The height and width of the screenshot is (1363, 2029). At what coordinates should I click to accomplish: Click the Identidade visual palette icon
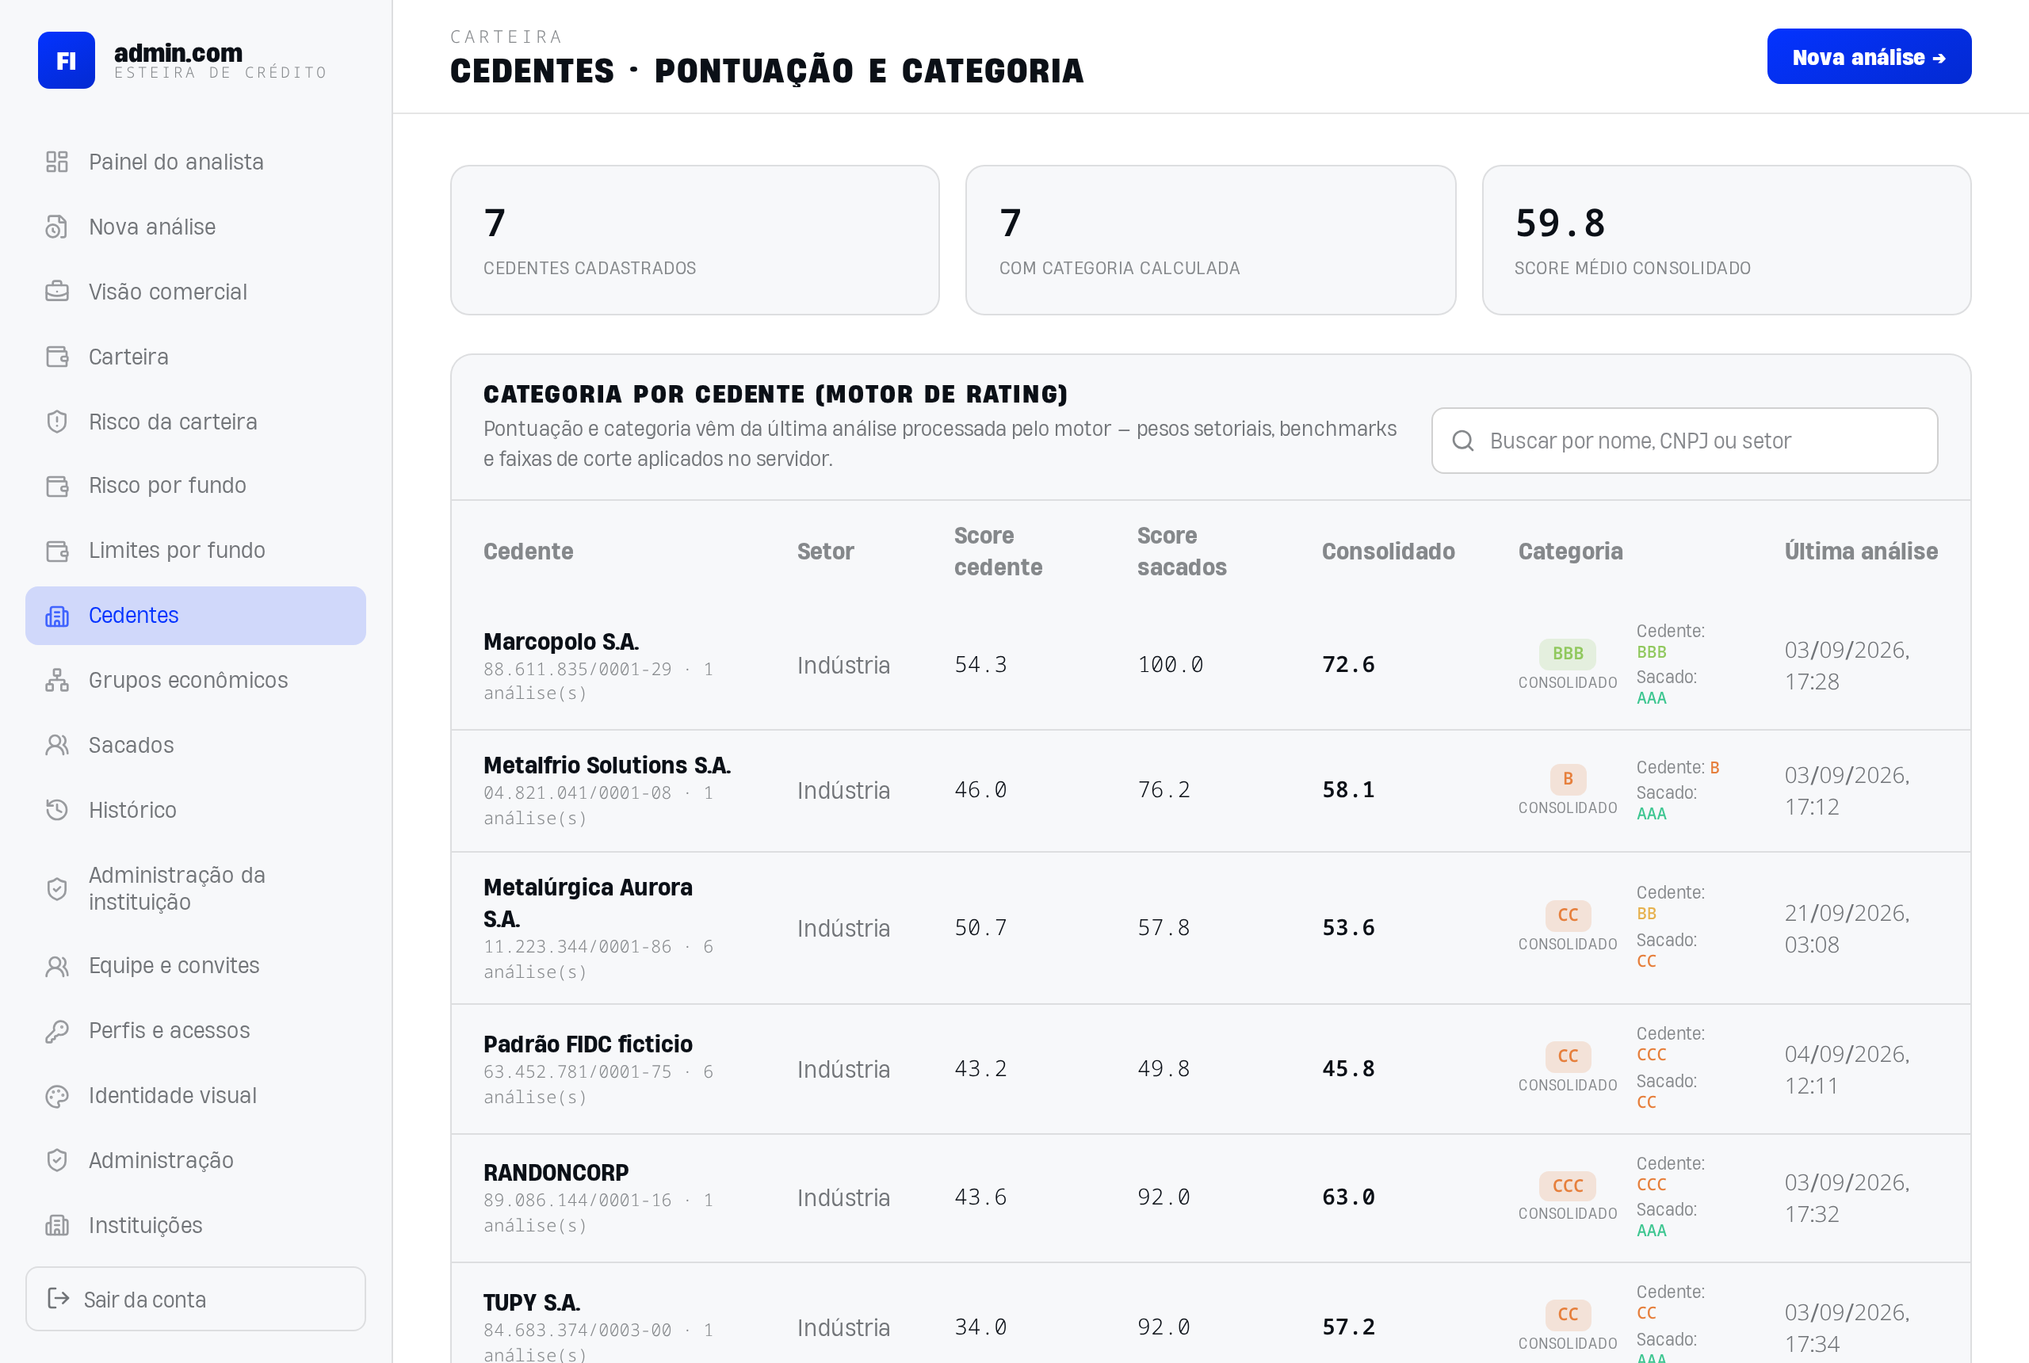coord(56,1096)
